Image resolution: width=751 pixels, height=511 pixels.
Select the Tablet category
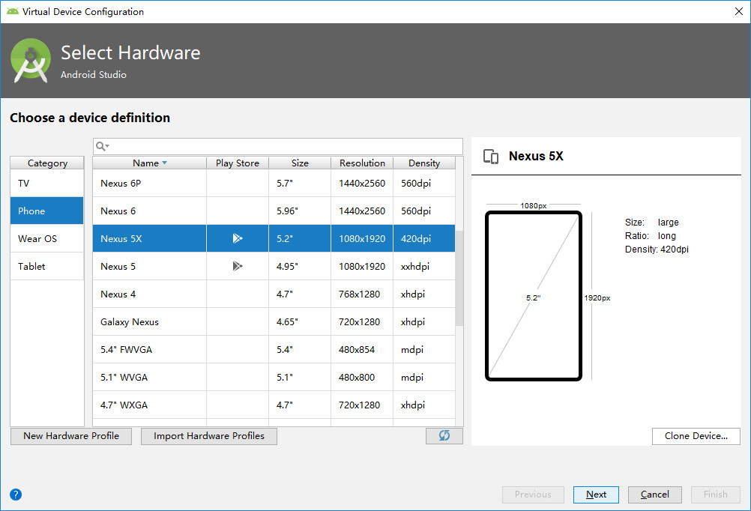[47, 266]
